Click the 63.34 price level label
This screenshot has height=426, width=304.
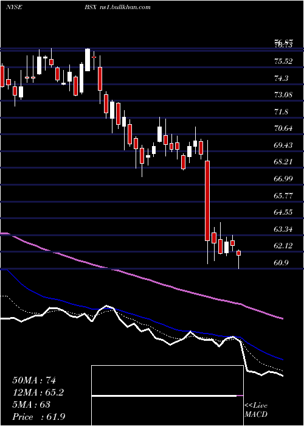283,229
